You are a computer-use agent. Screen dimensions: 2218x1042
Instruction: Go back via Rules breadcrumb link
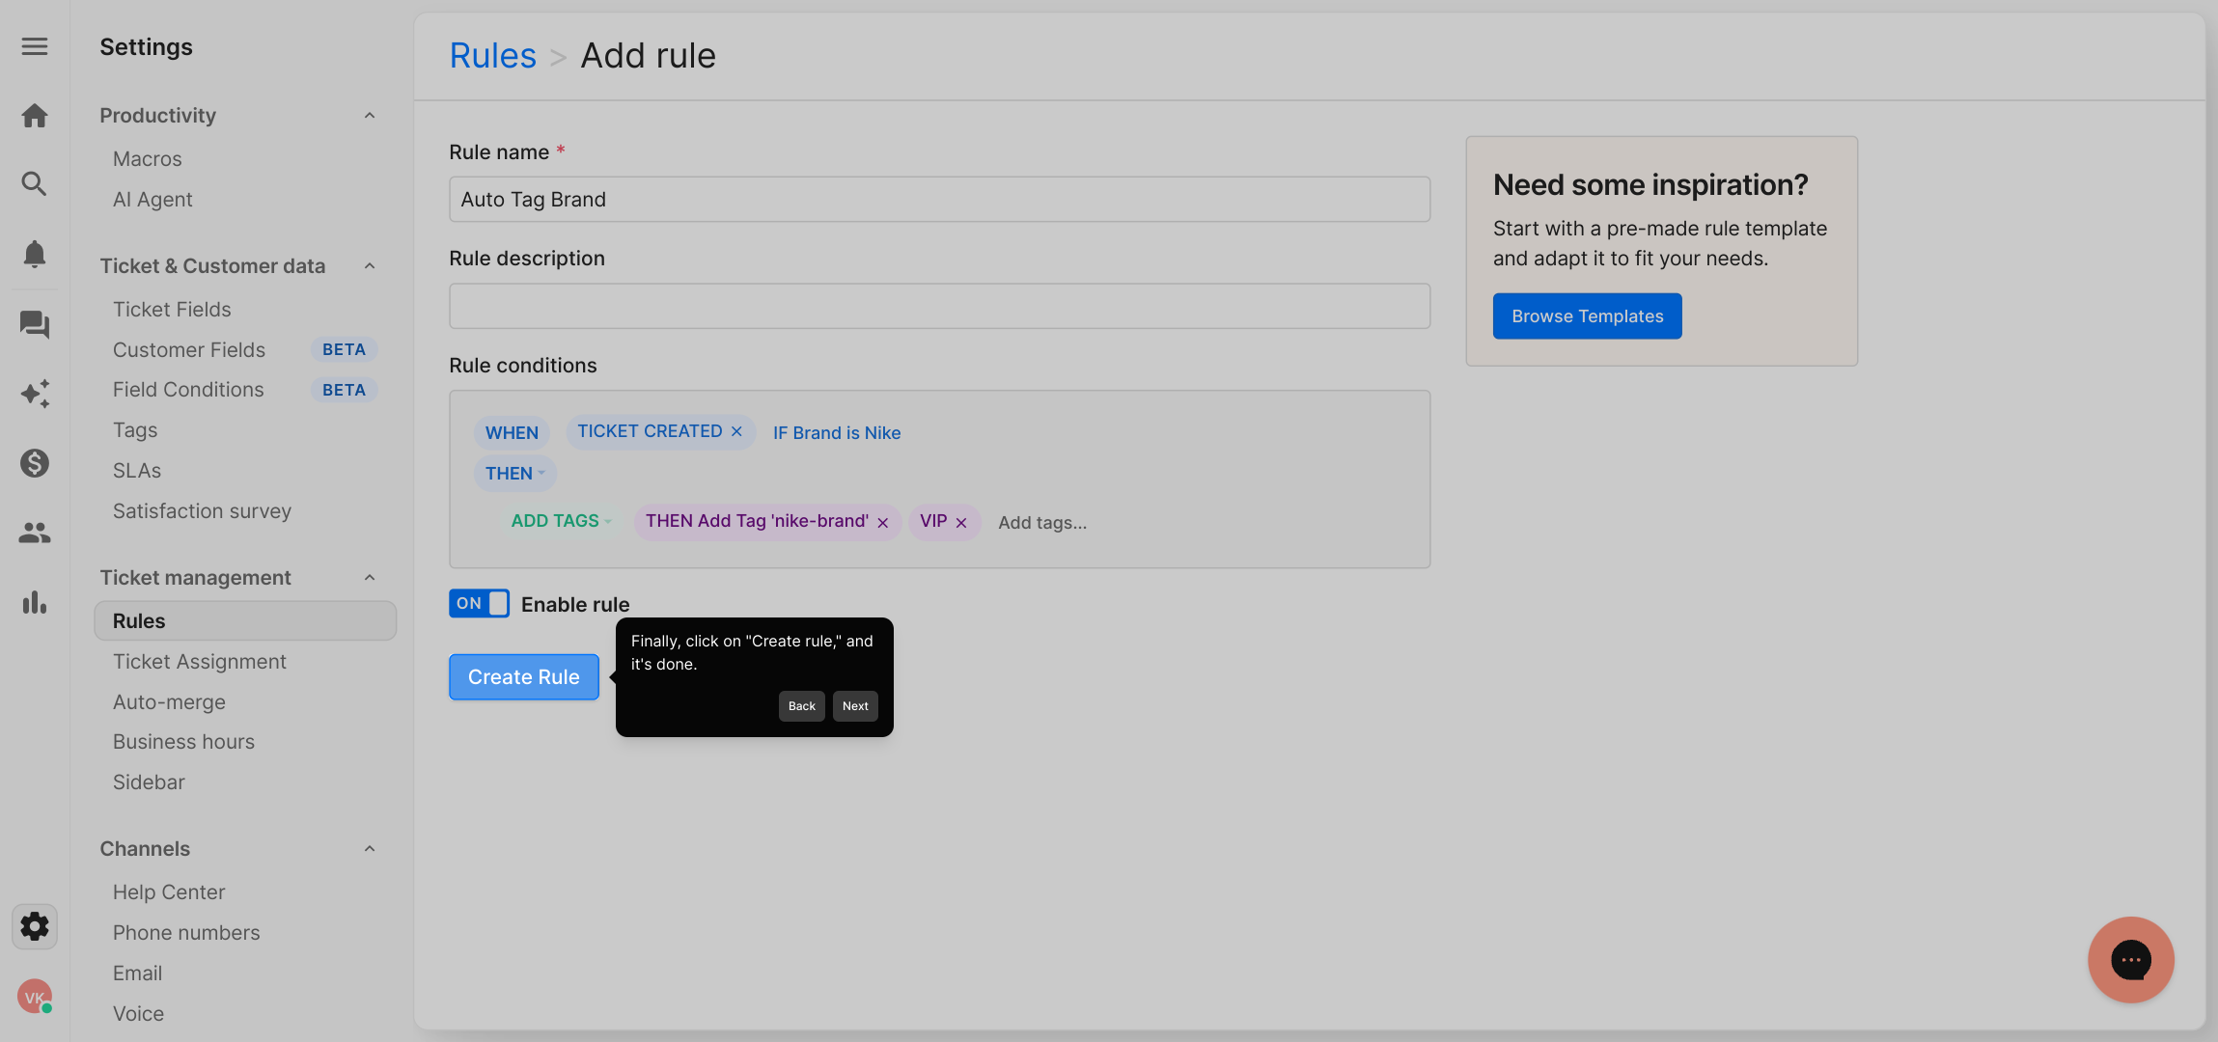[493, 56]
